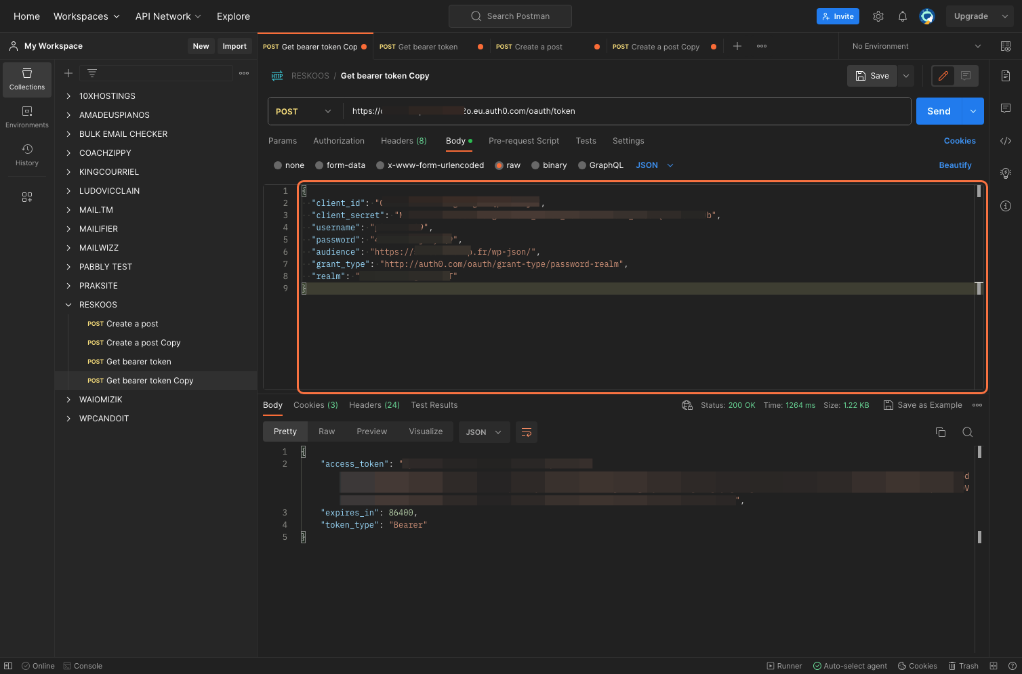Copy the response body with copy icon
The image size is (1022, 674).
coord(941,432)
